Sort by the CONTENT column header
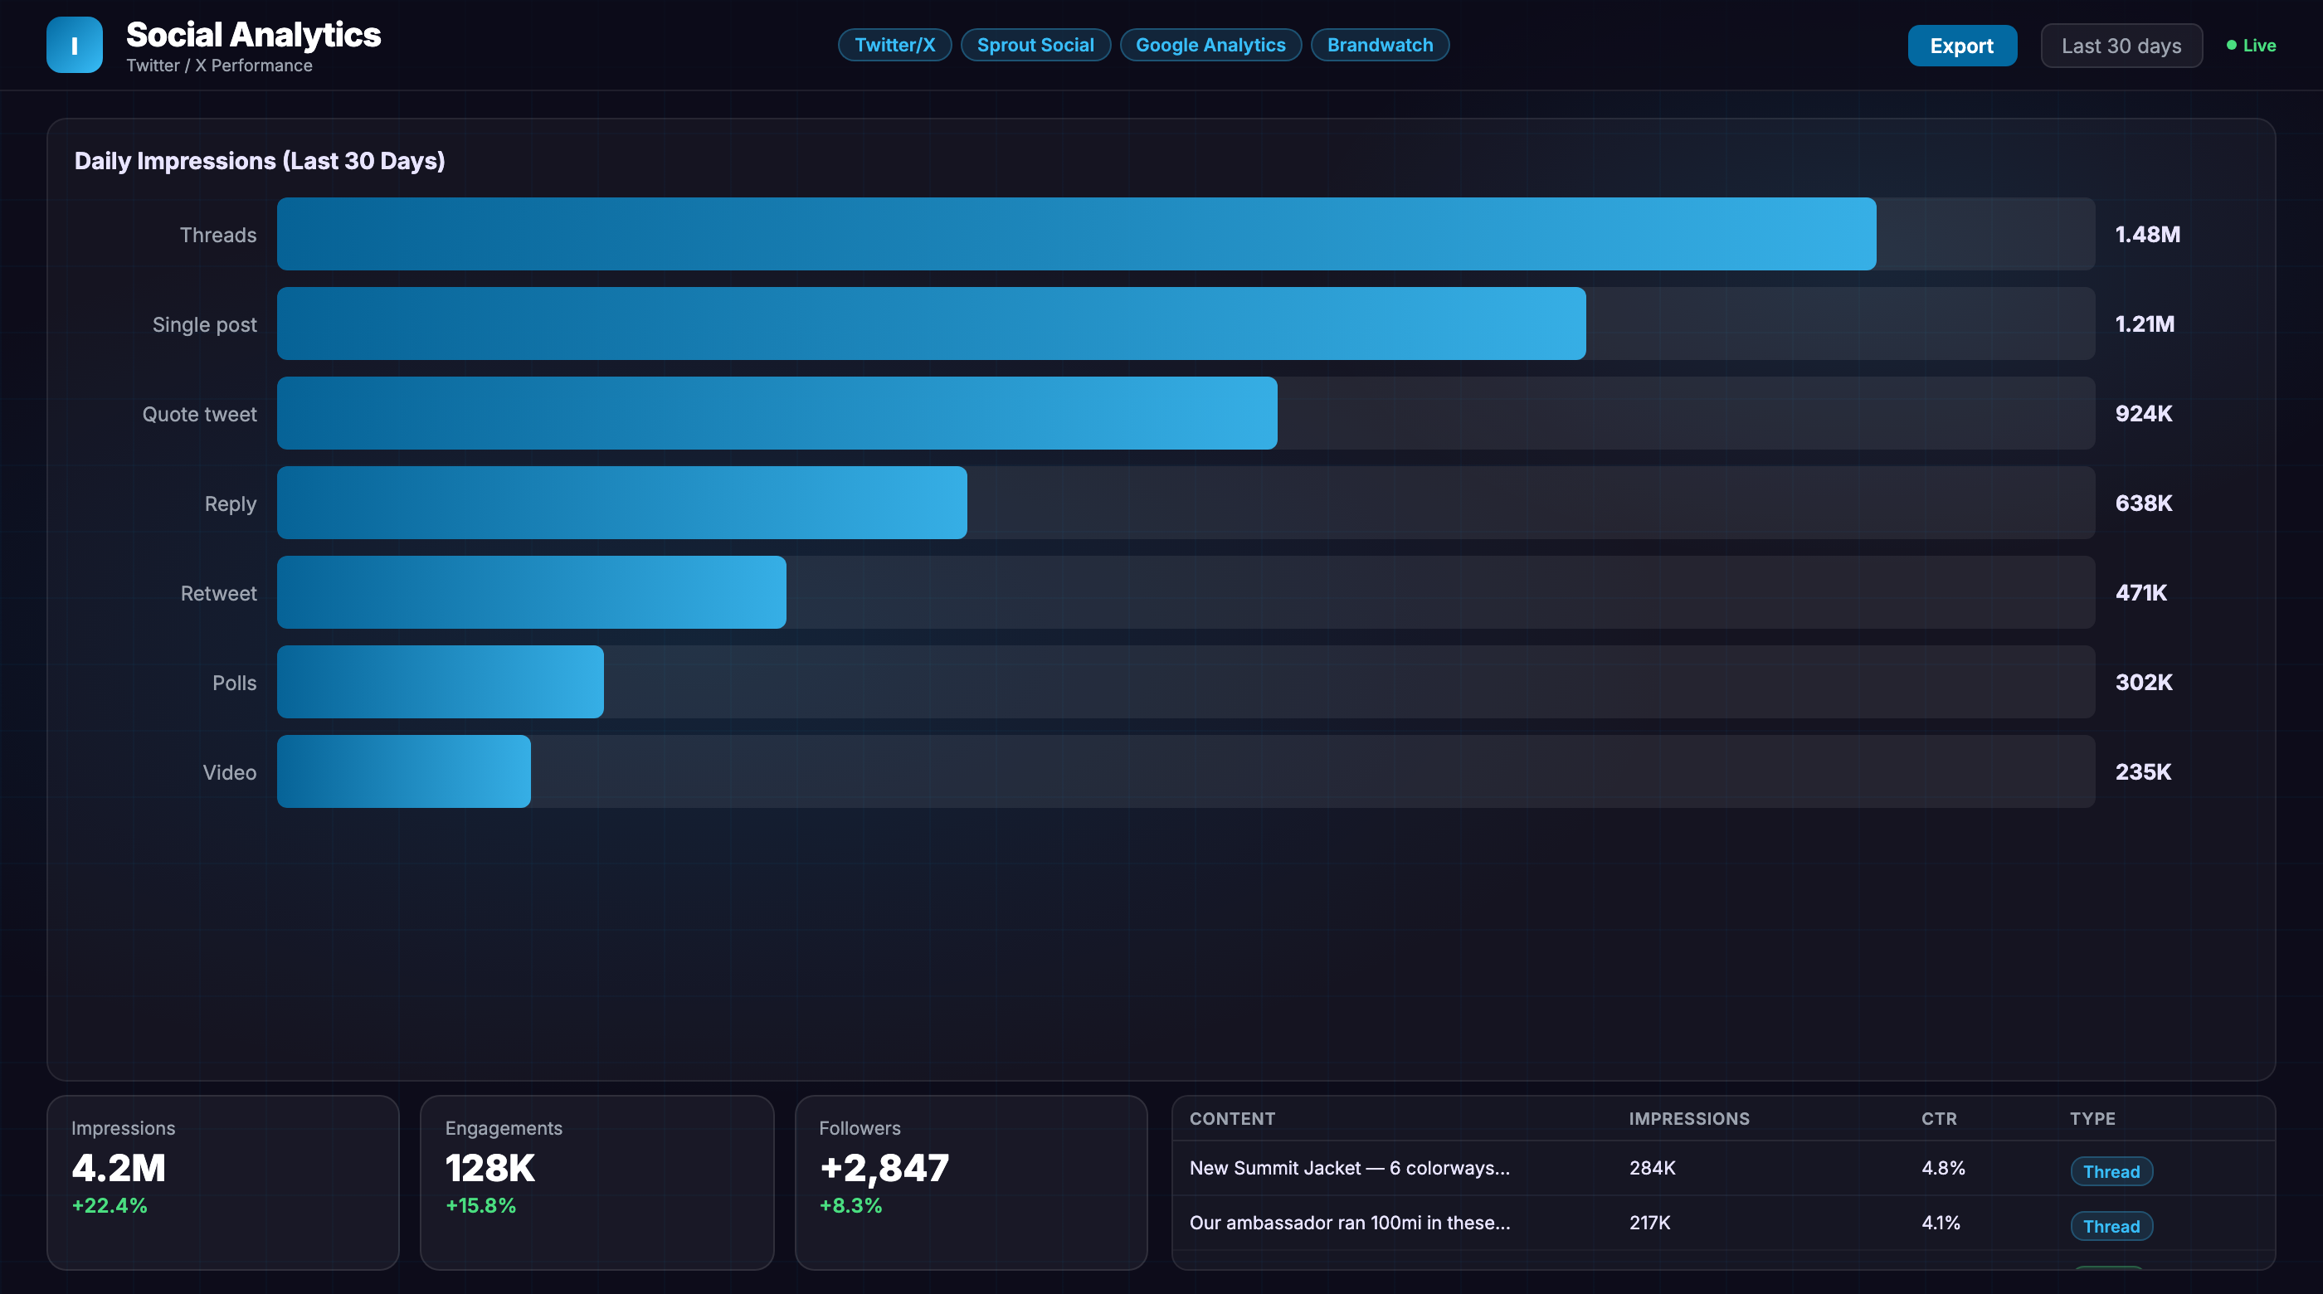Viewport: 2323px width, 1294px height. [1232, 1118]
